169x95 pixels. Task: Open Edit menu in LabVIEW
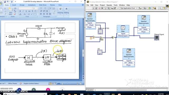pyautogui.click(x=92, y=5)
